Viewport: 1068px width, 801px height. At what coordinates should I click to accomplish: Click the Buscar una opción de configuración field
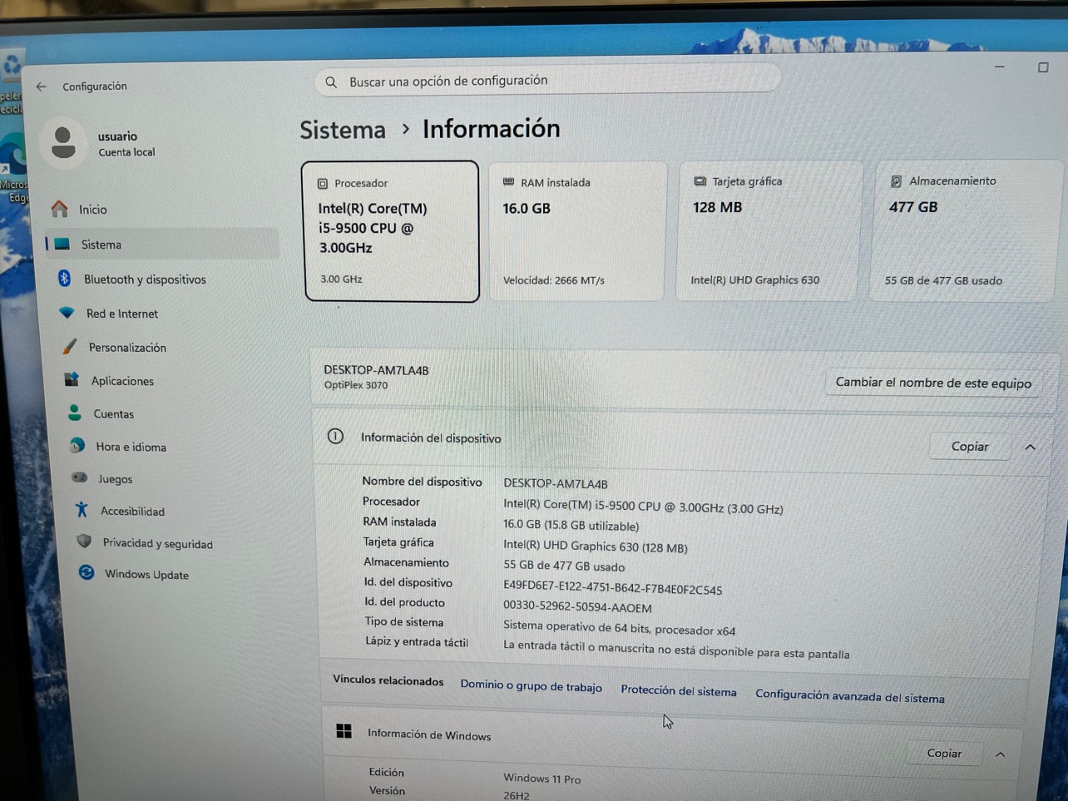(547, 81)
